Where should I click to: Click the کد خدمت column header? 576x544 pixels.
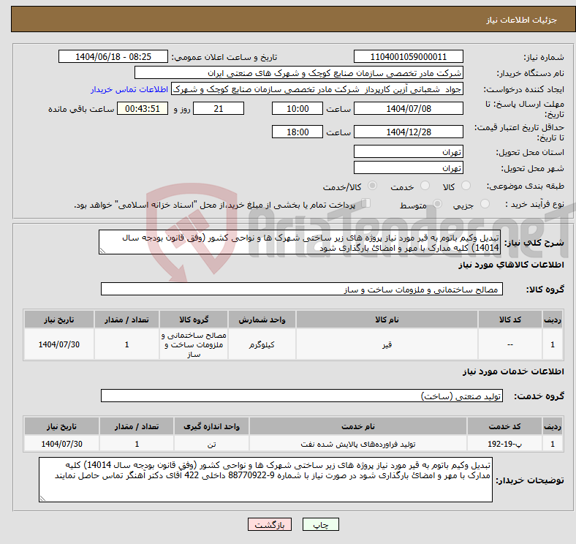[504, 426]
